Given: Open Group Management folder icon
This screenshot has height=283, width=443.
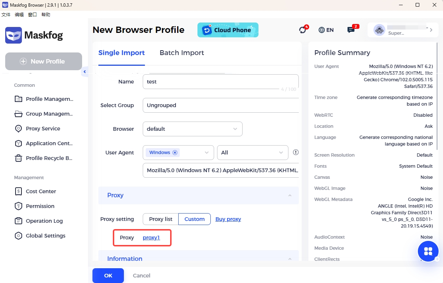Looking at the screenshot, I should pyautogui.click(x=18, y=114).
